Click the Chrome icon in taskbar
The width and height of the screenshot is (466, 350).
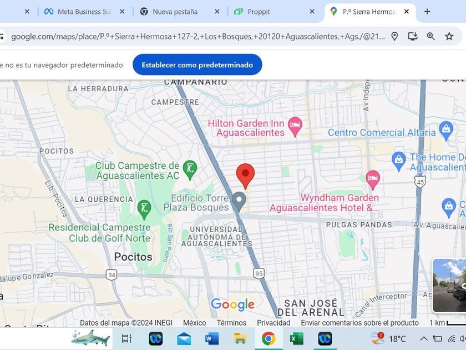tap(269, 339)
